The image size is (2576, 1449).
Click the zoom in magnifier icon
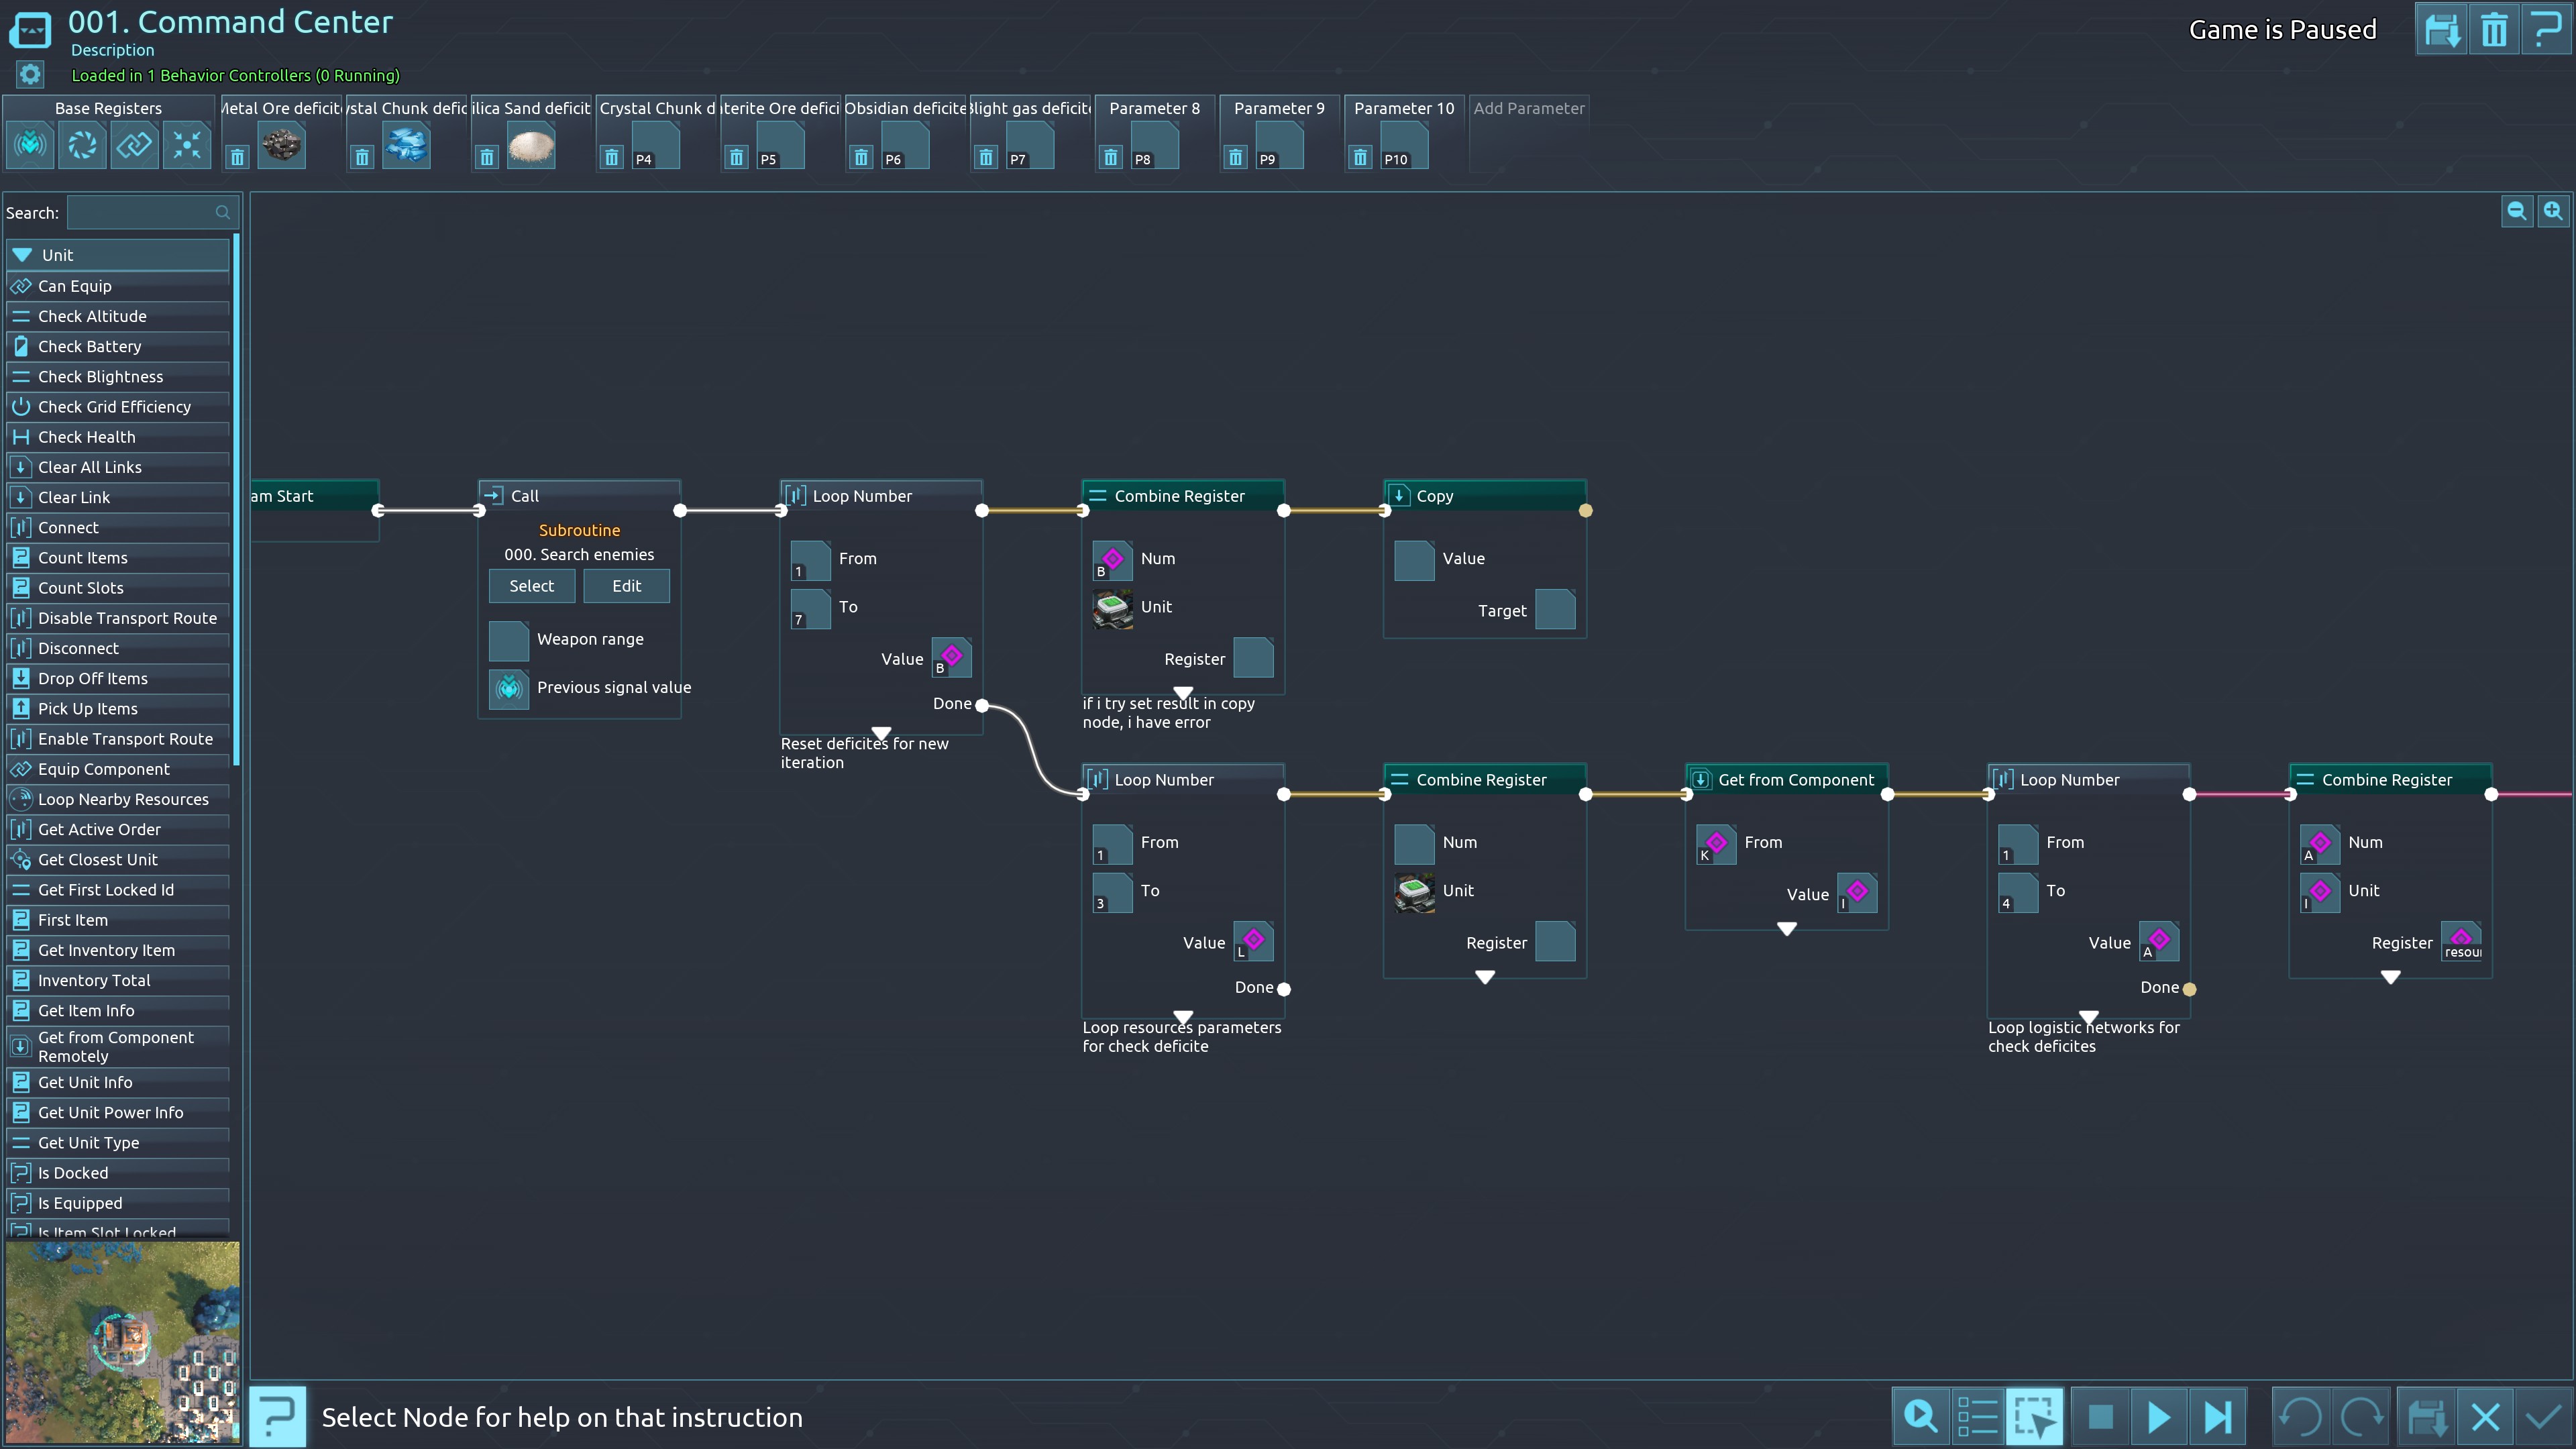pyautogui.click(x=2553, y=211)
